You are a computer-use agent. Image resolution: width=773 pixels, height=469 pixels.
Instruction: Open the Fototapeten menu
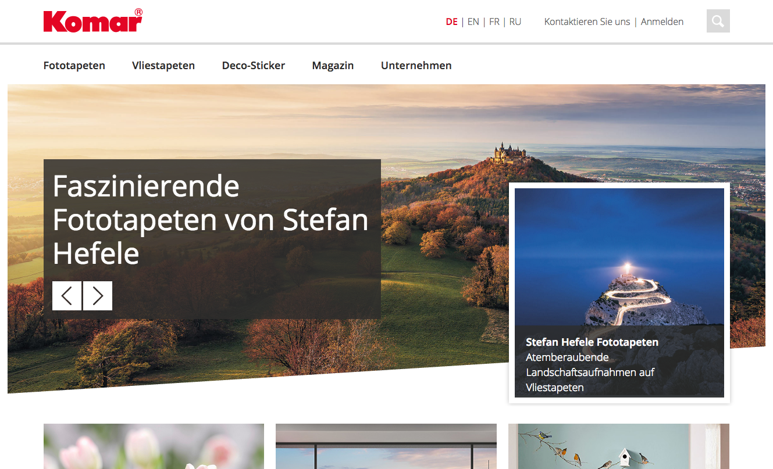point(74,66)
